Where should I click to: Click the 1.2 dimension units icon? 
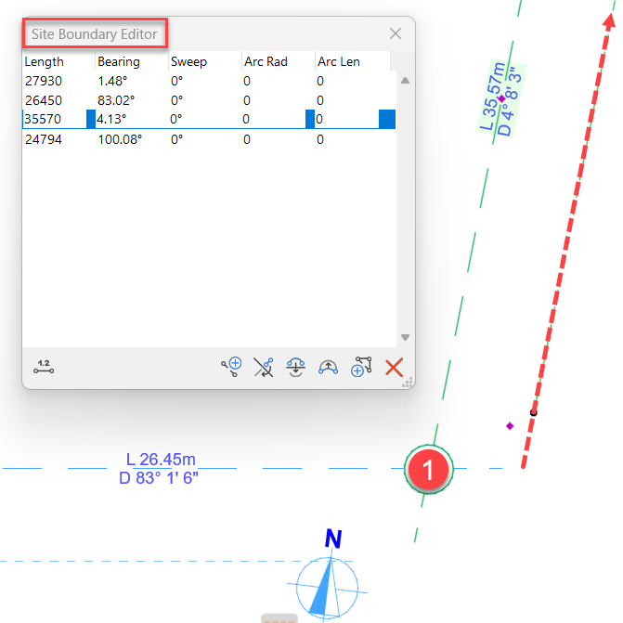pos(44,367)
